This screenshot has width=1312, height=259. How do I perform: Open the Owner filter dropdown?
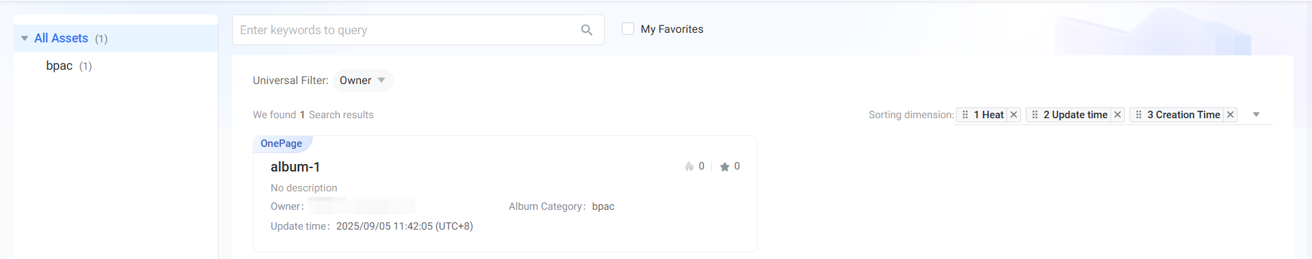(x=363, y=81)
